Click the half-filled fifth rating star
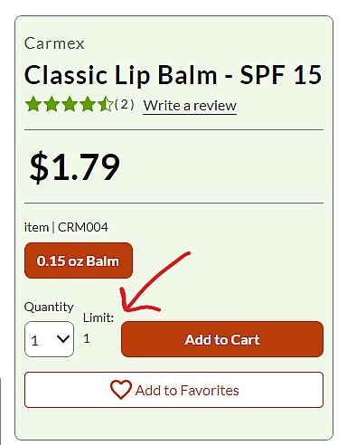347x445 pixels. 105,104
